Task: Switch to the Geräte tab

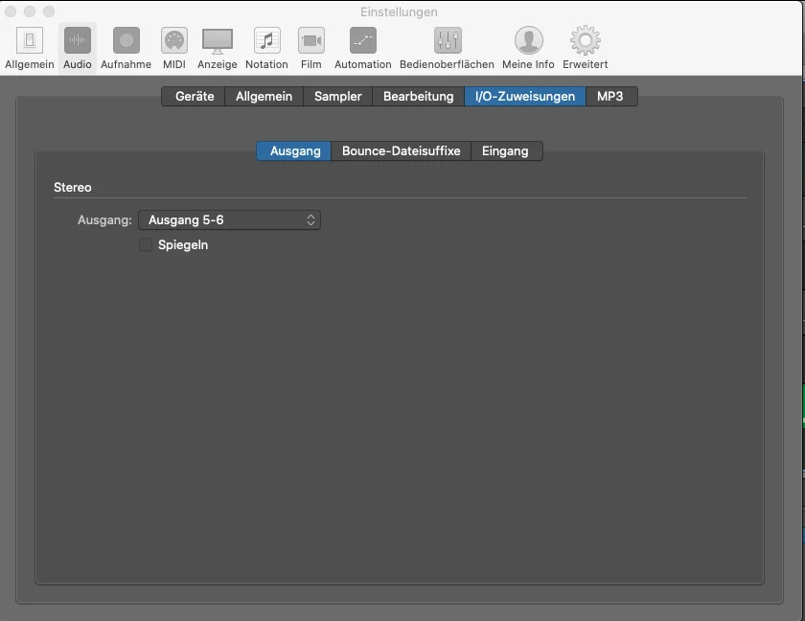Action: pyautogui.click(x=194, y=97)
